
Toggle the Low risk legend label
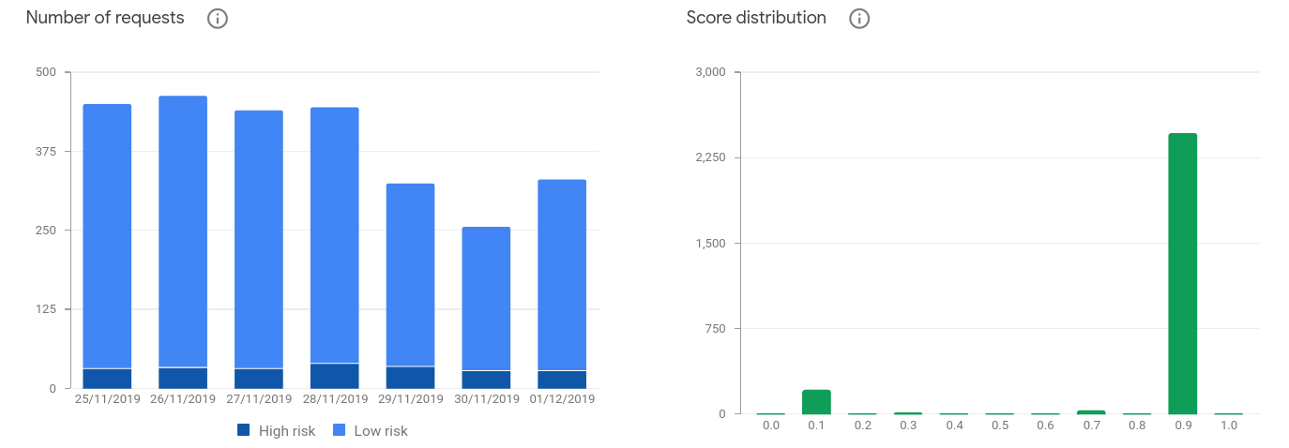381,431
